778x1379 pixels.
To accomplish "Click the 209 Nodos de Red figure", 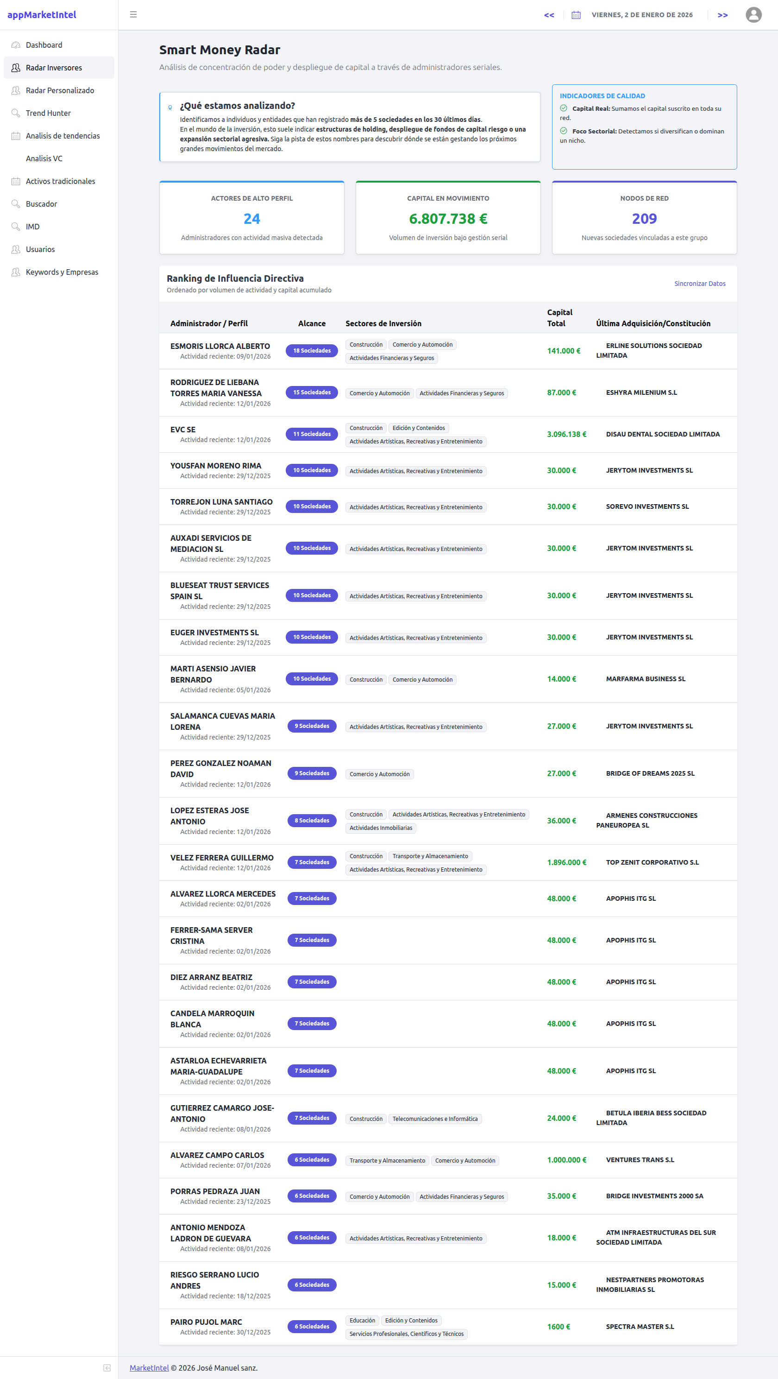I will 644,218.
